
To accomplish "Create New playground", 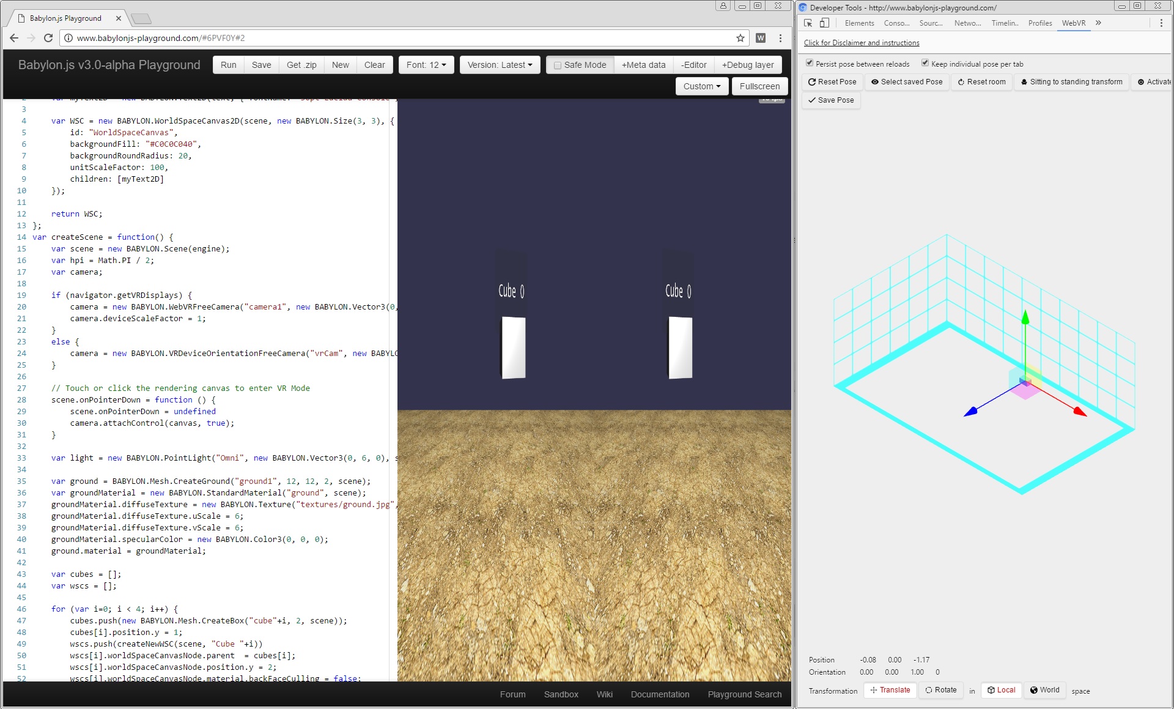I will coord(340,65).
